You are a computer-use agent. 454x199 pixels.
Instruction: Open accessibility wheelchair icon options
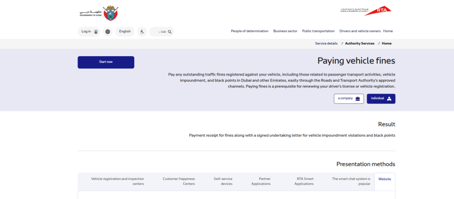pyautogui.click(x=142, y=32)
